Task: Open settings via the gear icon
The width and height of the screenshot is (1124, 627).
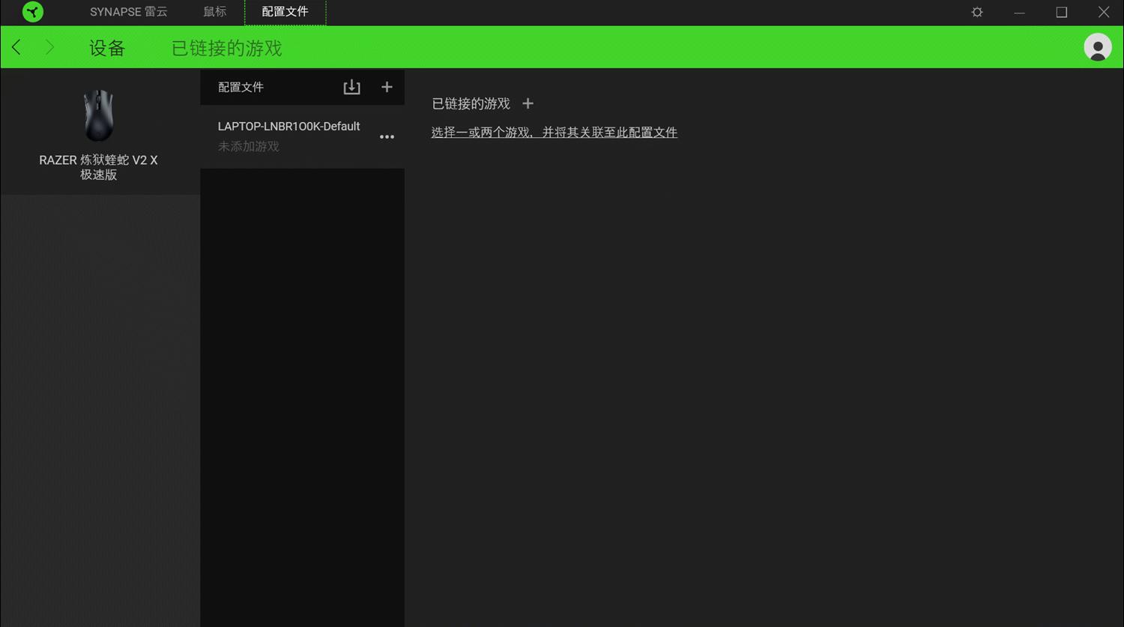Action: pos(977,12)
